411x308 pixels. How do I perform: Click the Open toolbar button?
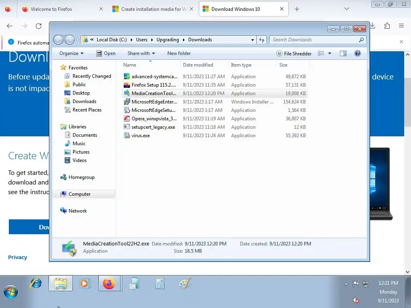tap(106, 53)
